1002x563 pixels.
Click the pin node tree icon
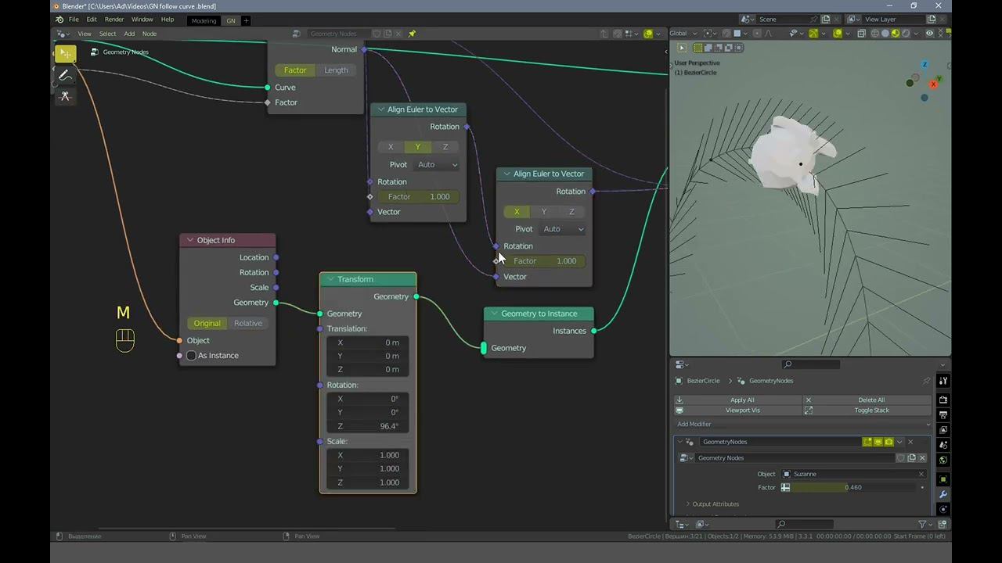click(412, 34)
